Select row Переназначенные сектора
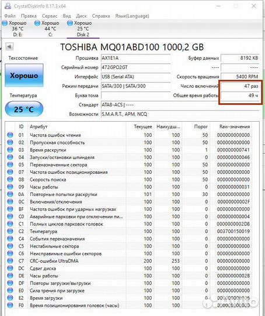 coord(128,164)
